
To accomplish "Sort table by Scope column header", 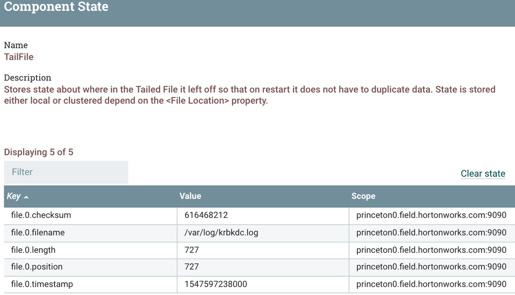I will click(363, 196).
